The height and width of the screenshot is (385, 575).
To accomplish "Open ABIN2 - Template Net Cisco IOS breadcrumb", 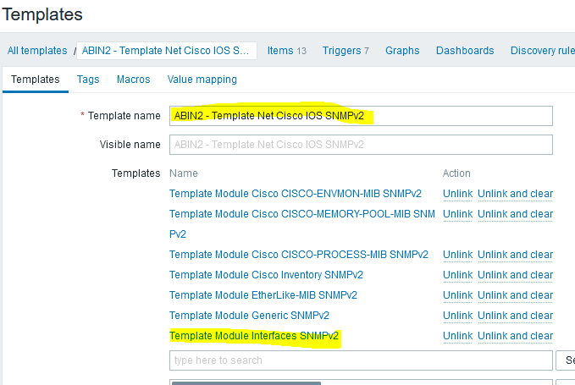I will [167, 51].
